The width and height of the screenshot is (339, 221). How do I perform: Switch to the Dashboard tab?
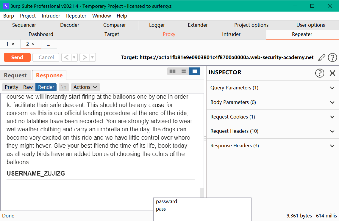(x=41, y=34)
